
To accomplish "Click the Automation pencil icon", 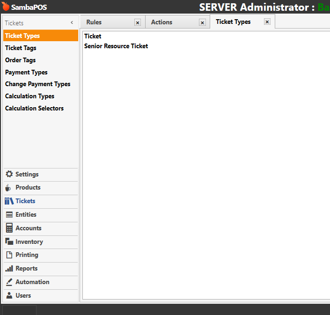I will [9, 282].
